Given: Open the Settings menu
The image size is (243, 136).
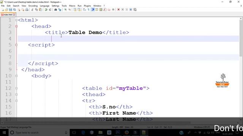Looking at the screenshot, I should [55, 6].
